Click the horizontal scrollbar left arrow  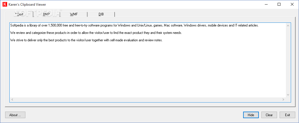click(x=12, y=99)
